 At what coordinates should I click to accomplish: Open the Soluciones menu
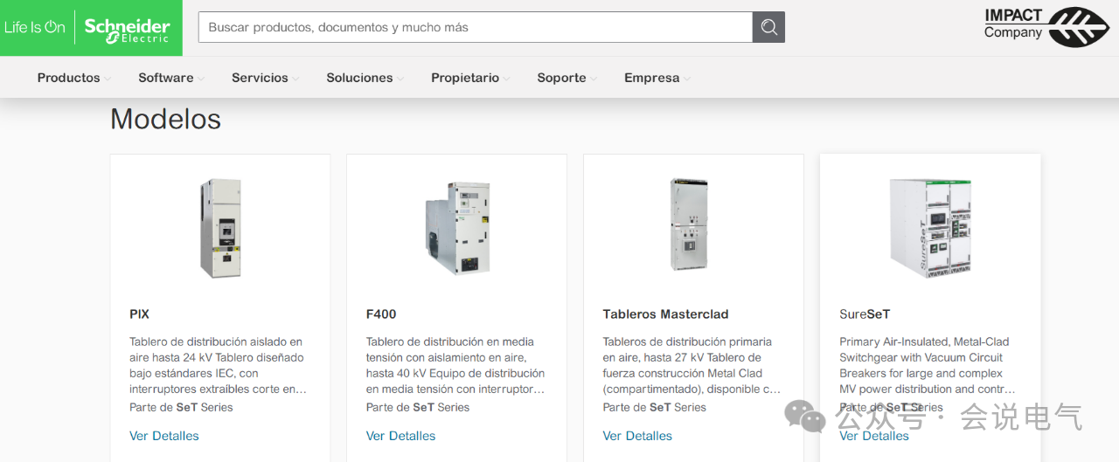coord(365,78)
